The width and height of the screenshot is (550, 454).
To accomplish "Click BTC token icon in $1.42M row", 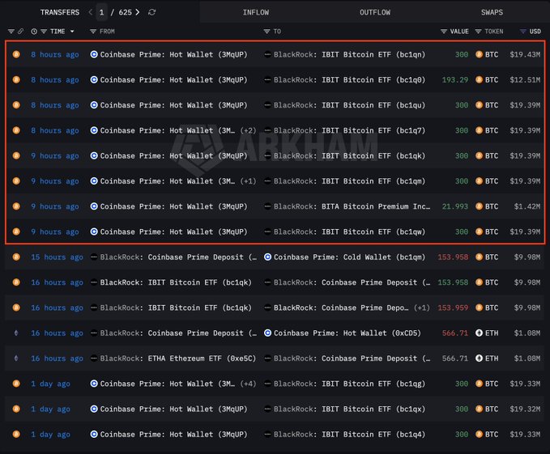I will 480,206.
